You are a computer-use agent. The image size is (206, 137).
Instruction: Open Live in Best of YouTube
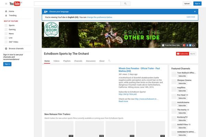click(x=11, y=38)
